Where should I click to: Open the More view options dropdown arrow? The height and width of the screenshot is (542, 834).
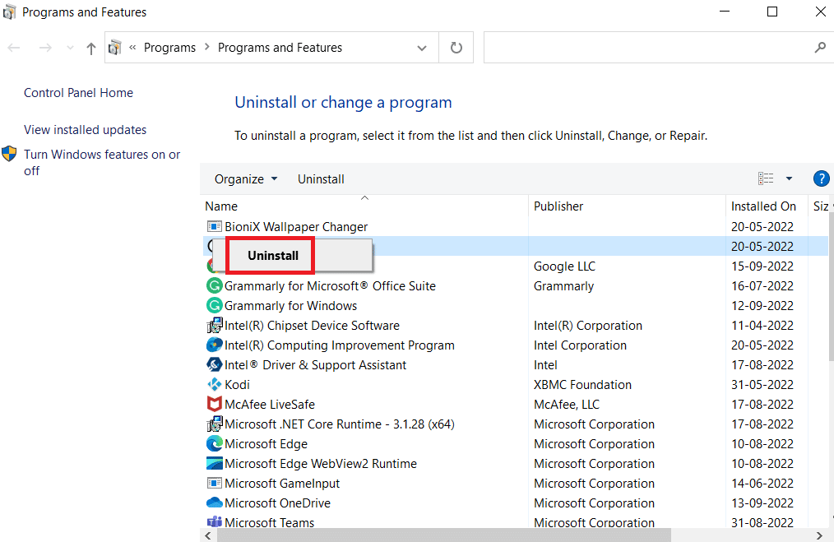pyautogui.click(x=789, y=178)
